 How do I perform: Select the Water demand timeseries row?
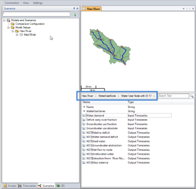point(127,115)
